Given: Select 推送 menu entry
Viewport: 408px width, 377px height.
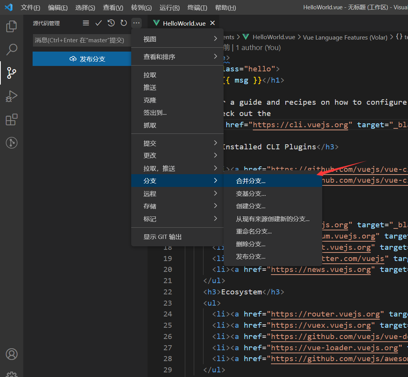Looking at the screenshot, I should tap(177, 87).
